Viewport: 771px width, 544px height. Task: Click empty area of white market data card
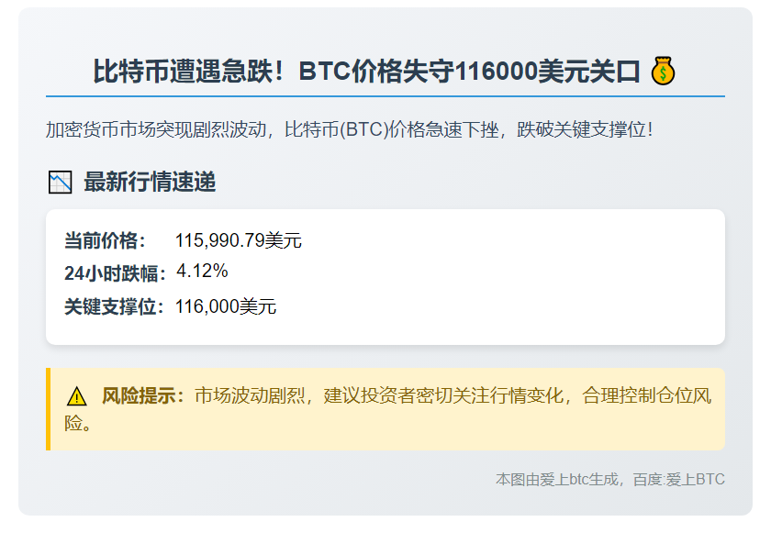coord(514,275)
